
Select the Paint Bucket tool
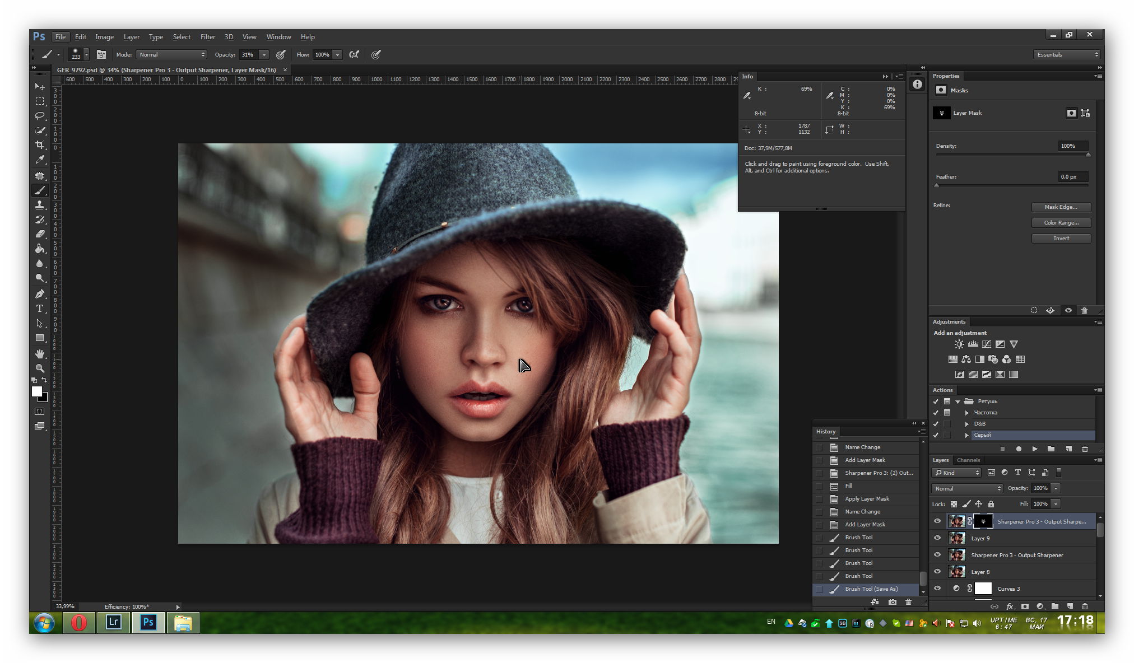click(40, 249)
